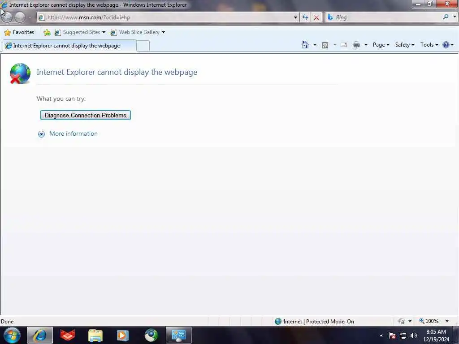The height and width of the screenshot is (344, 459).
Task: Click the 100% zoom level button
Action: pos(429,321)
